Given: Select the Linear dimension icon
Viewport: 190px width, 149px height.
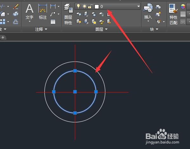Looking at the screenshot, I should pos(53,6).
